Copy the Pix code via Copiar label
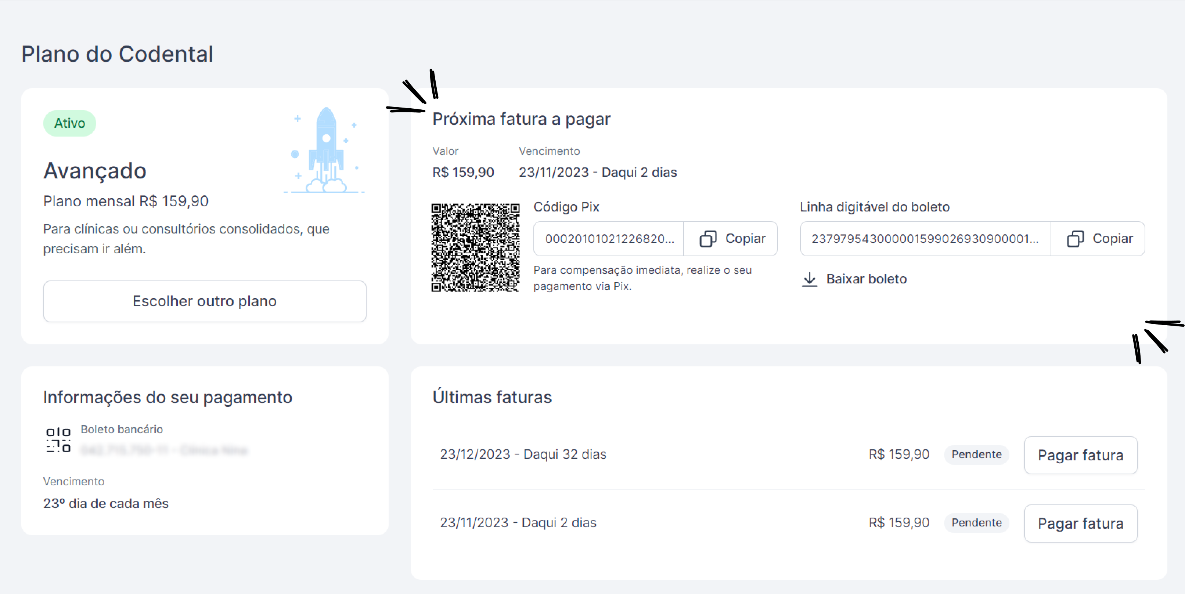This screenshot has width=1185, height=594. (745, 239)
